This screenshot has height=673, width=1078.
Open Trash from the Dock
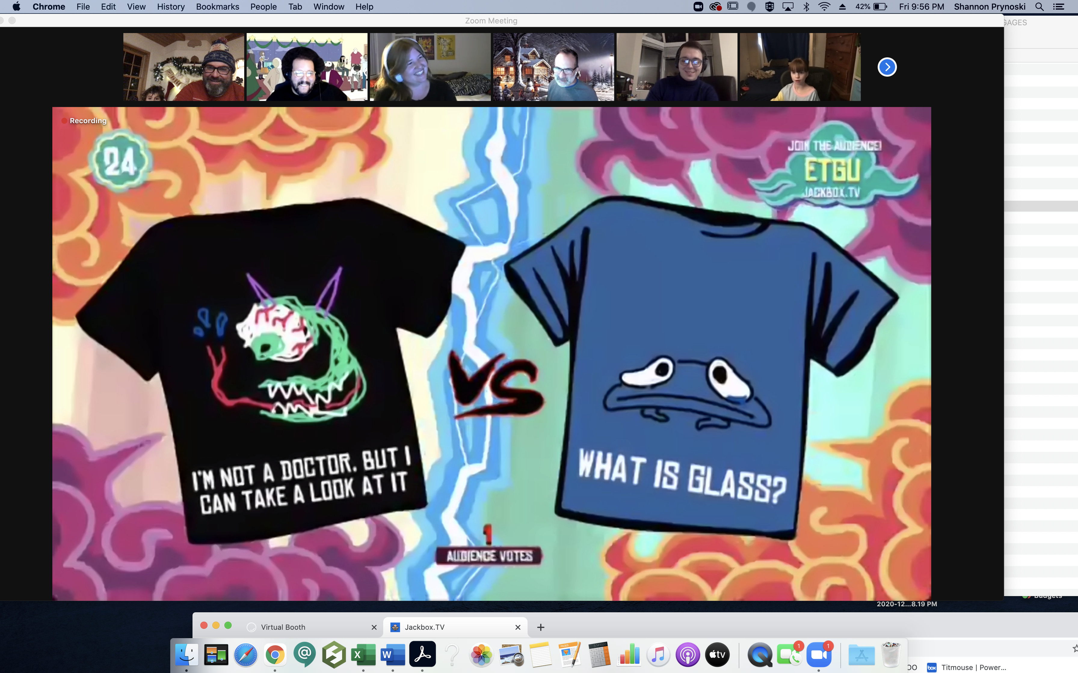tap(891, 655)
